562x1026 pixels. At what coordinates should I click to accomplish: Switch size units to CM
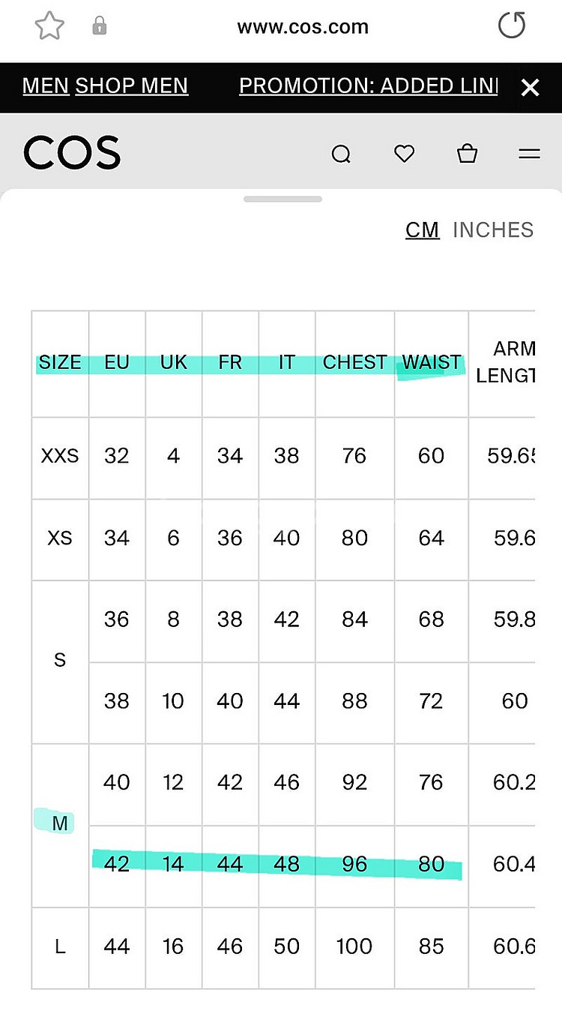(x=423, y=229)
